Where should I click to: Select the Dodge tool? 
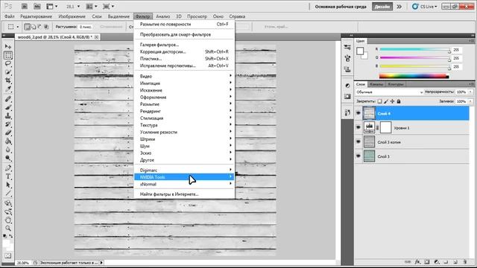pyautogui.click(x=8, y=159)
